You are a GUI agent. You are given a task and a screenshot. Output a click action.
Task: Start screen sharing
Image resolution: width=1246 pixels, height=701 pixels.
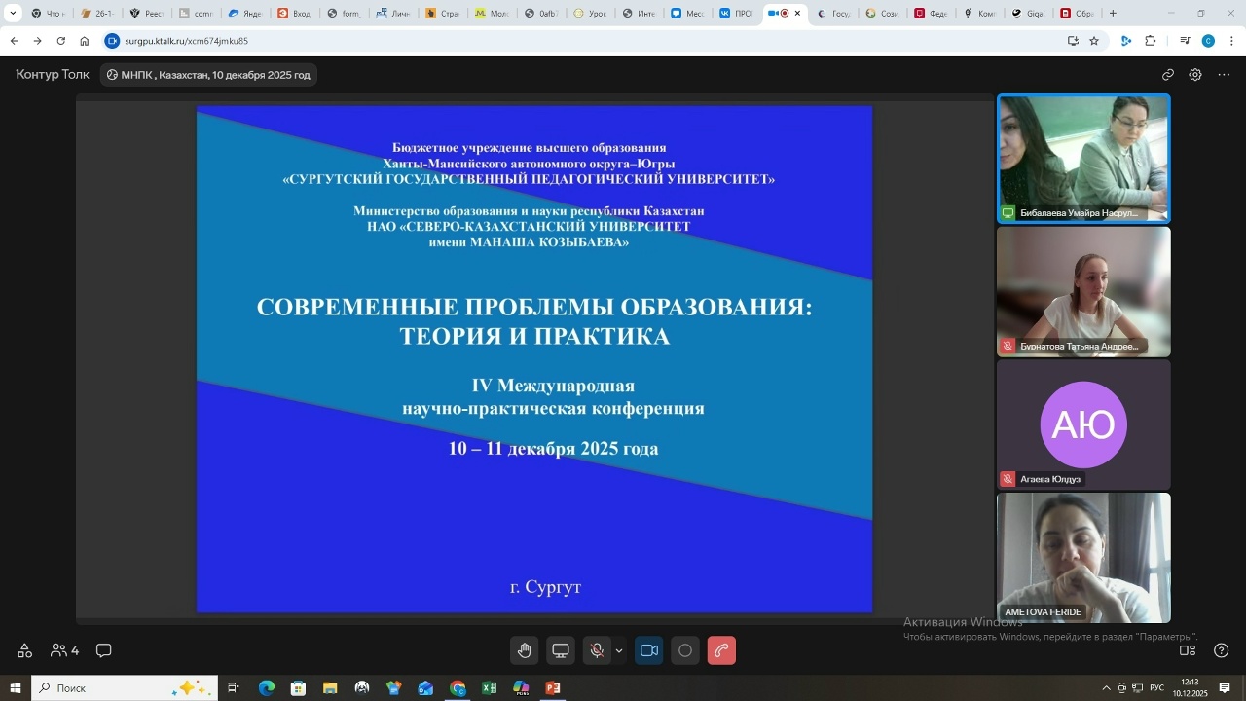pos(561,650)
